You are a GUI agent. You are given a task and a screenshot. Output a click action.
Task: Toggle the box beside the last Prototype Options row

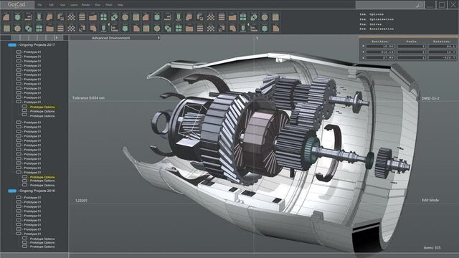pos(24,247)
